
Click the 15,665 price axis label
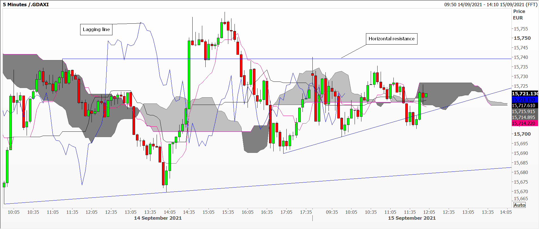pyautogui.click(x=521, y=199)
